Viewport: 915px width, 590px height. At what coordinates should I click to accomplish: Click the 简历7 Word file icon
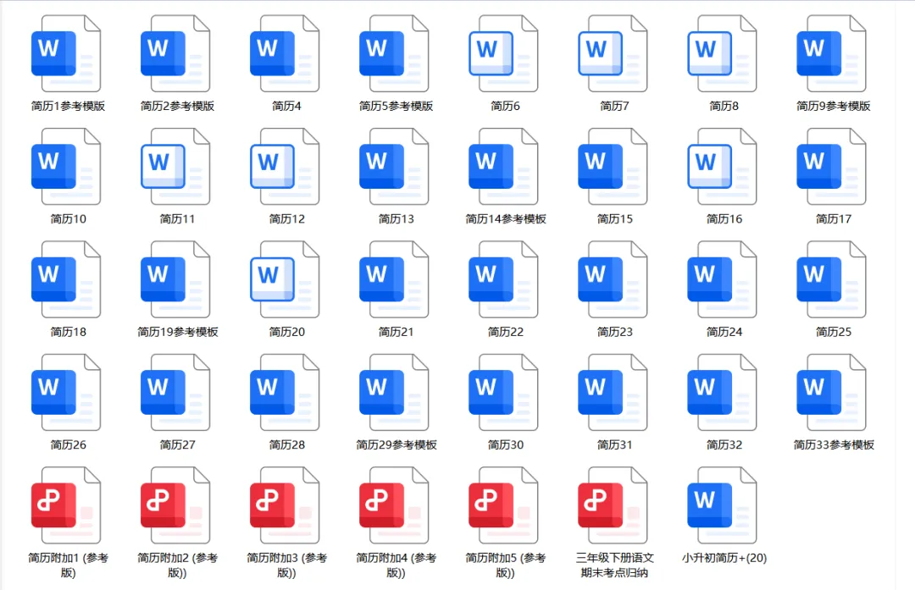coord(613,53)
